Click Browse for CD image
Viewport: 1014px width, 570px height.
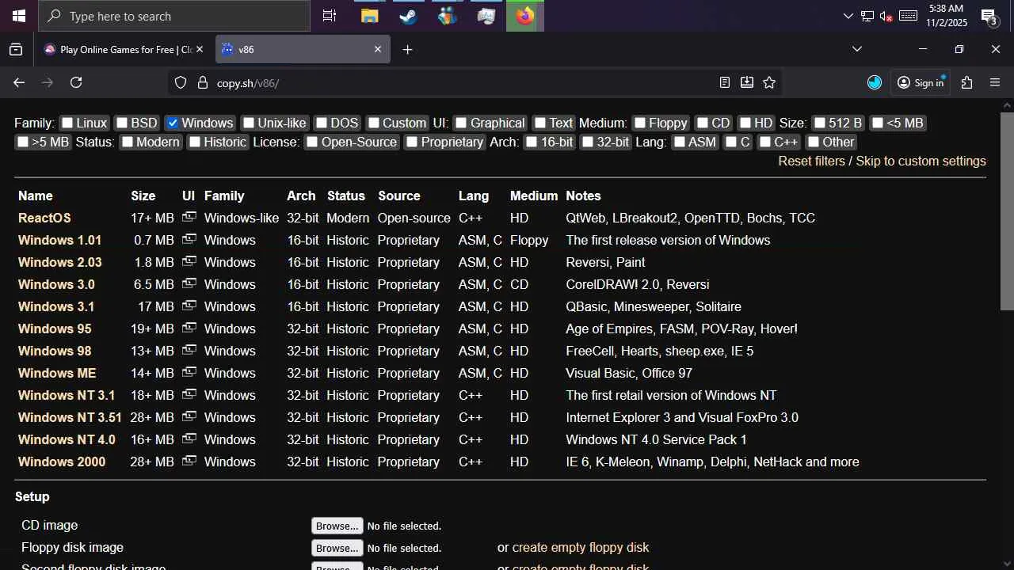click(337, 526)
